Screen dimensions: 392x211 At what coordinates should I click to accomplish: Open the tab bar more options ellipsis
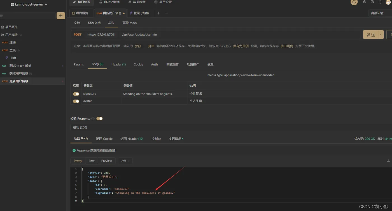[167, 13]
